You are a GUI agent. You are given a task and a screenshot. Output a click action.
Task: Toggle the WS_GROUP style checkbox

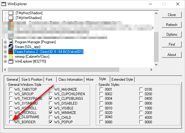pos(11,94)
